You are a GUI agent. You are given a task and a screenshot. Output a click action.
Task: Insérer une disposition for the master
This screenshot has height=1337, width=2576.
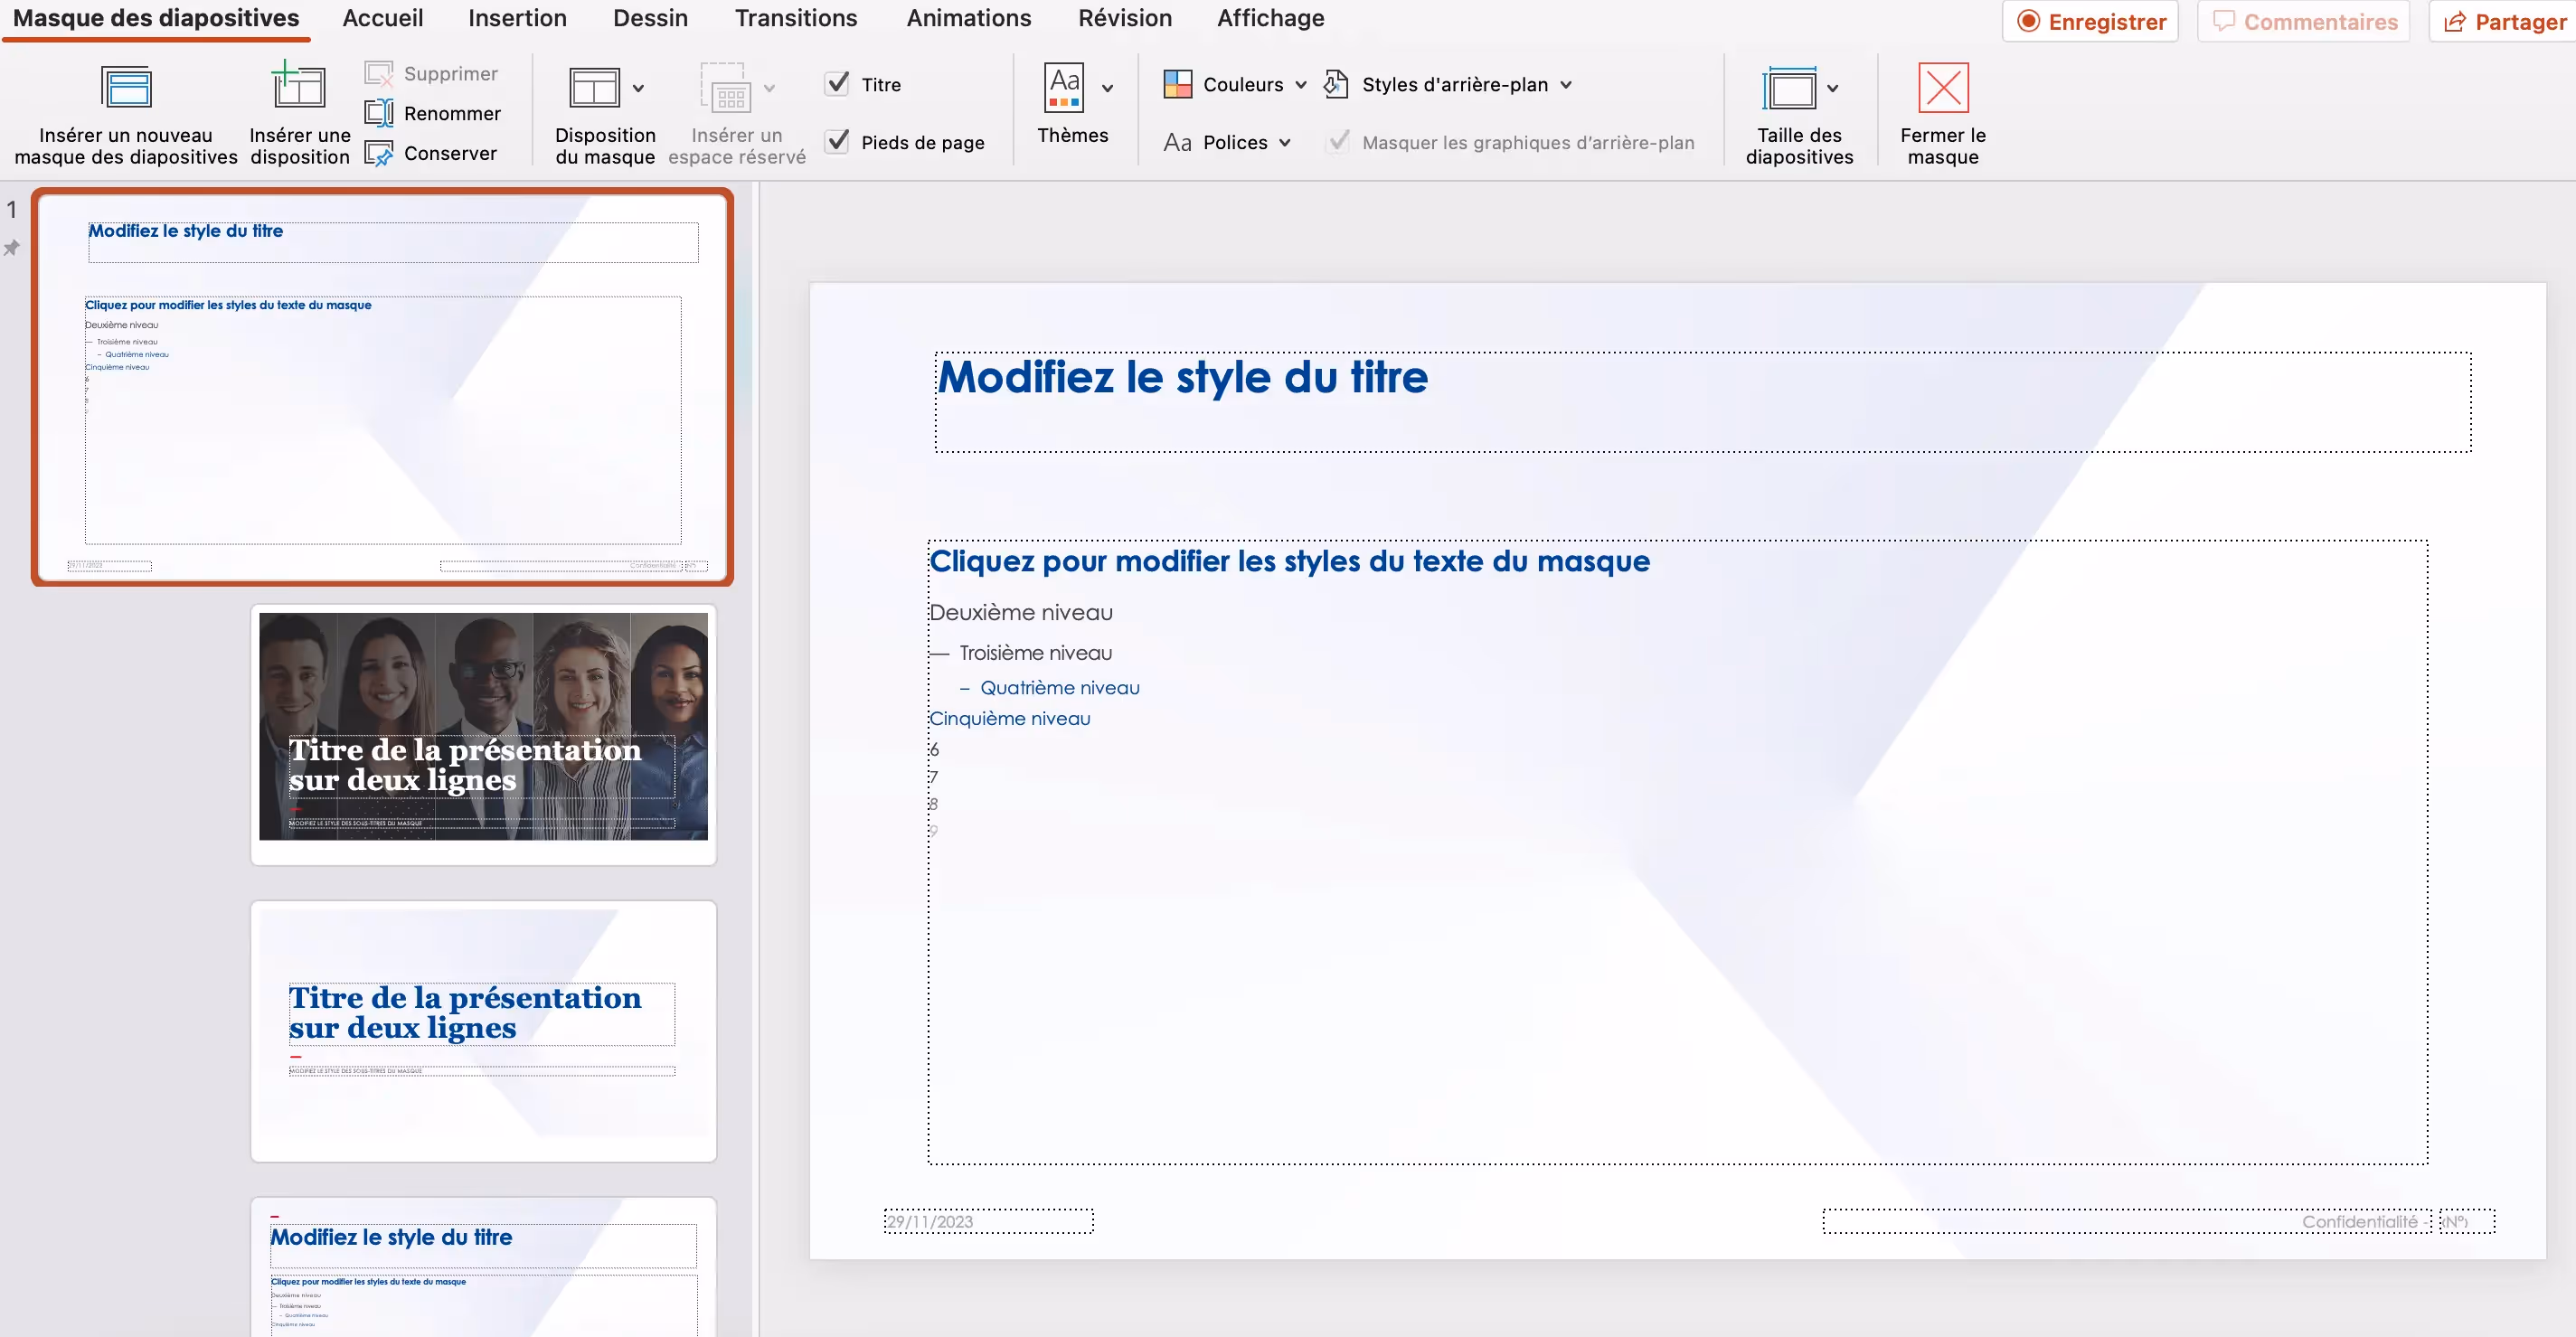[x=298, y=110]
